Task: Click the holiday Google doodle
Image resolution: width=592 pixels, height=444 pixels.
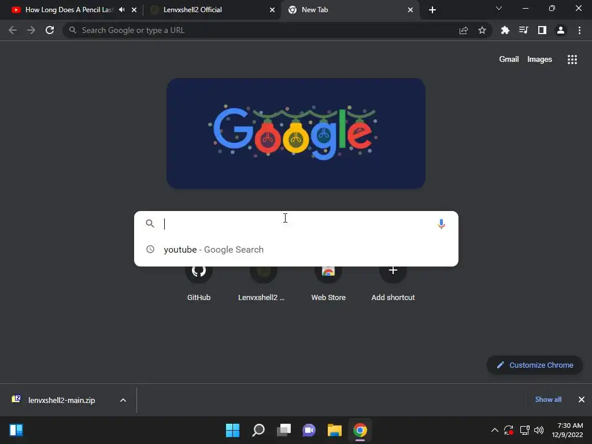Action: click(x=296, y=134)
